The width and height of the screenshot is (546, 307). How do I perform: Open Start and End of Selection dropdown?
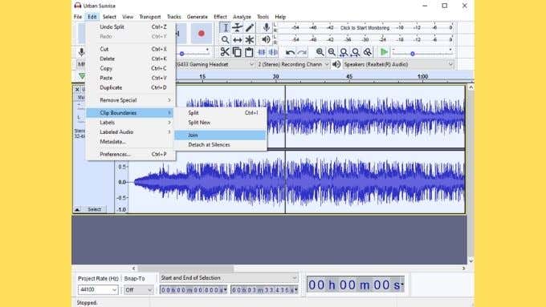(229, 278)
